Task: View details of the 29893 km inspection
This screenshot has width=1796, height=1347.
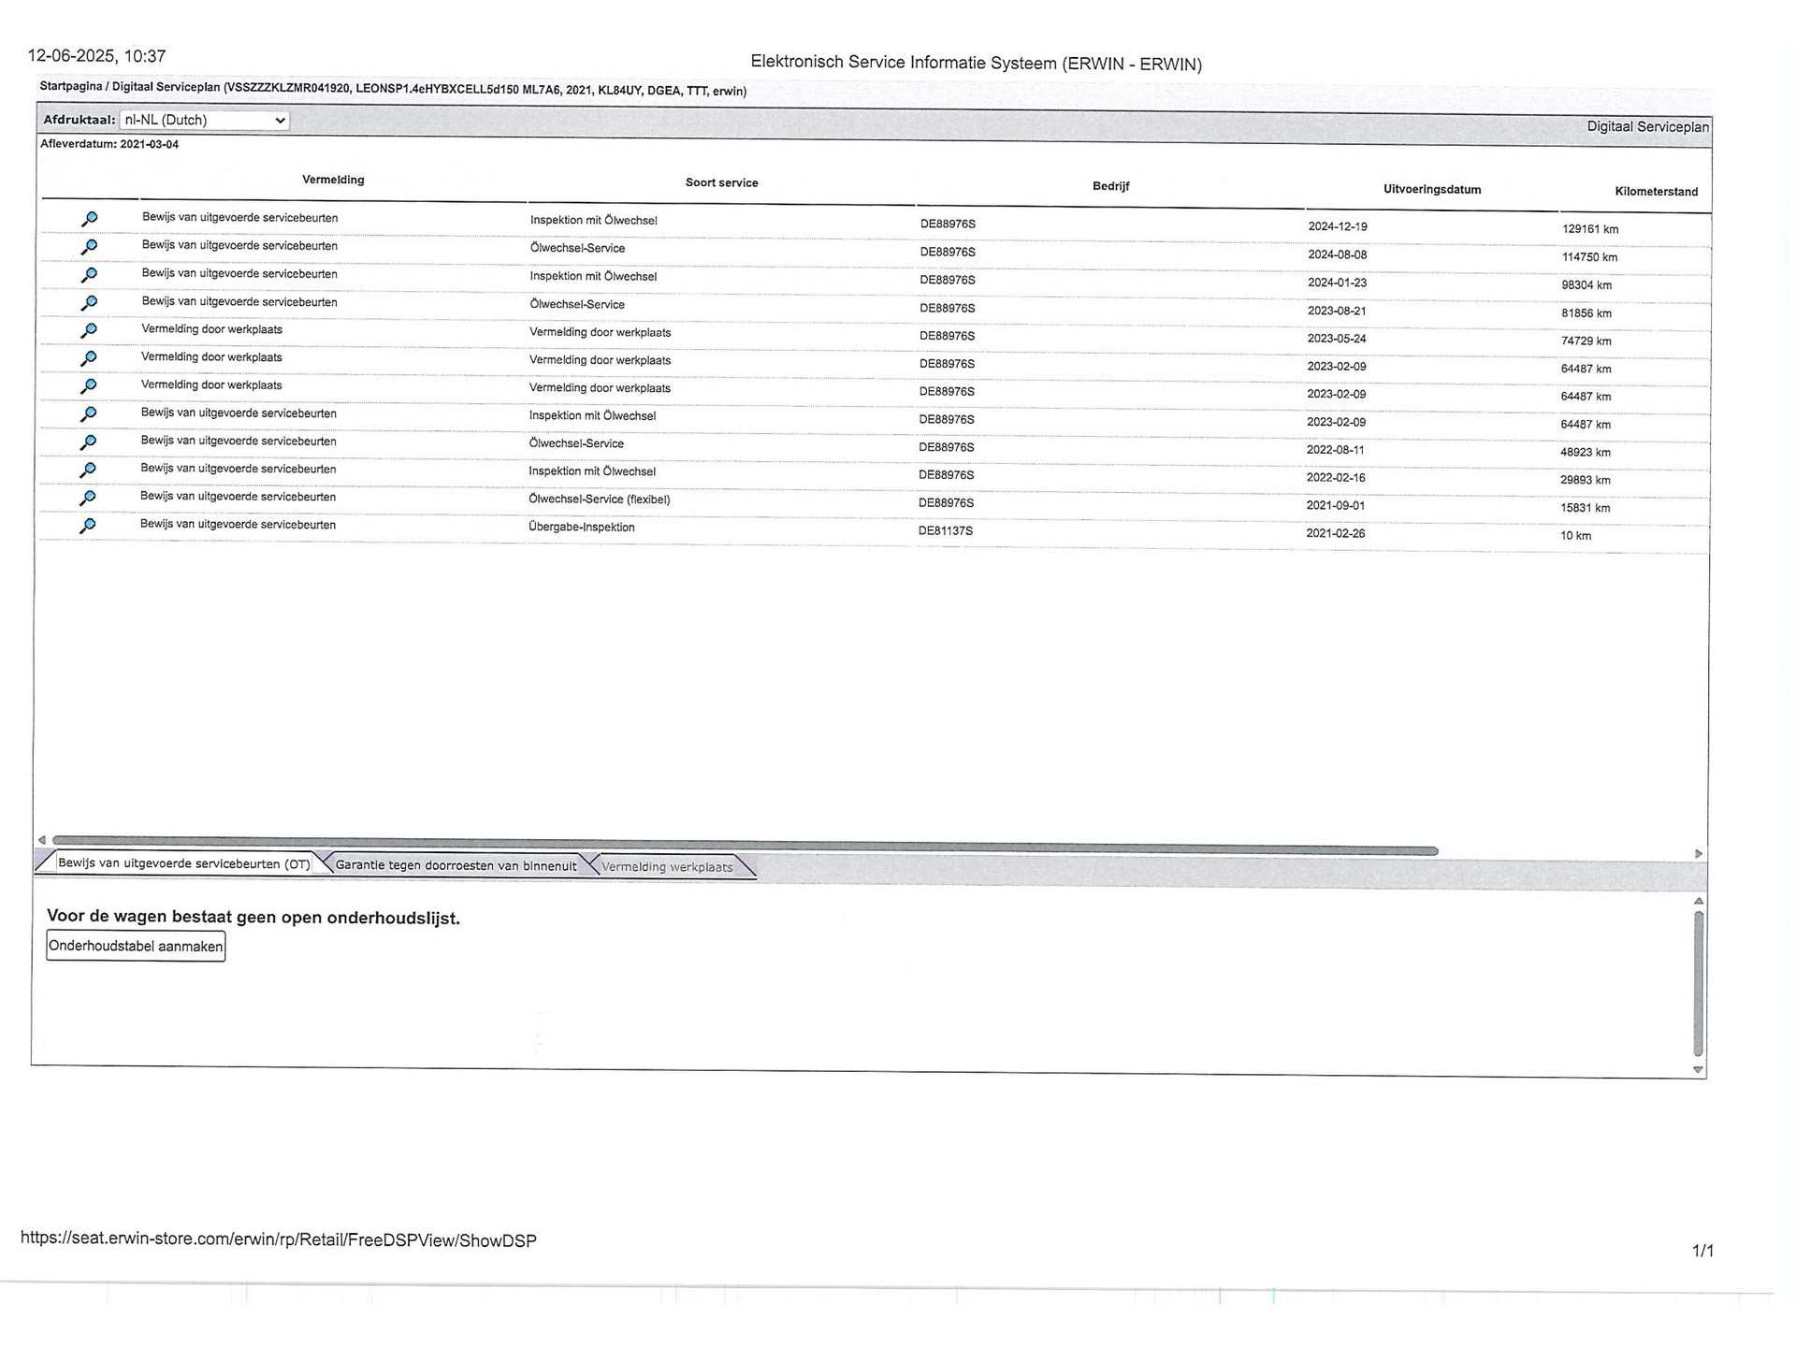Action: tap(88, 470)
